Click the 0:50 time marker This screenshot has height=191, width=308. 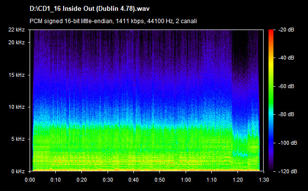(160, 180)
